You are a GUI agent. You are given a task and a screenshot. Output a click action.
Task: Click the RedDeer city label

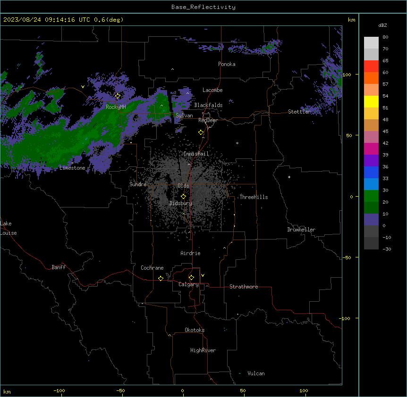208,120
